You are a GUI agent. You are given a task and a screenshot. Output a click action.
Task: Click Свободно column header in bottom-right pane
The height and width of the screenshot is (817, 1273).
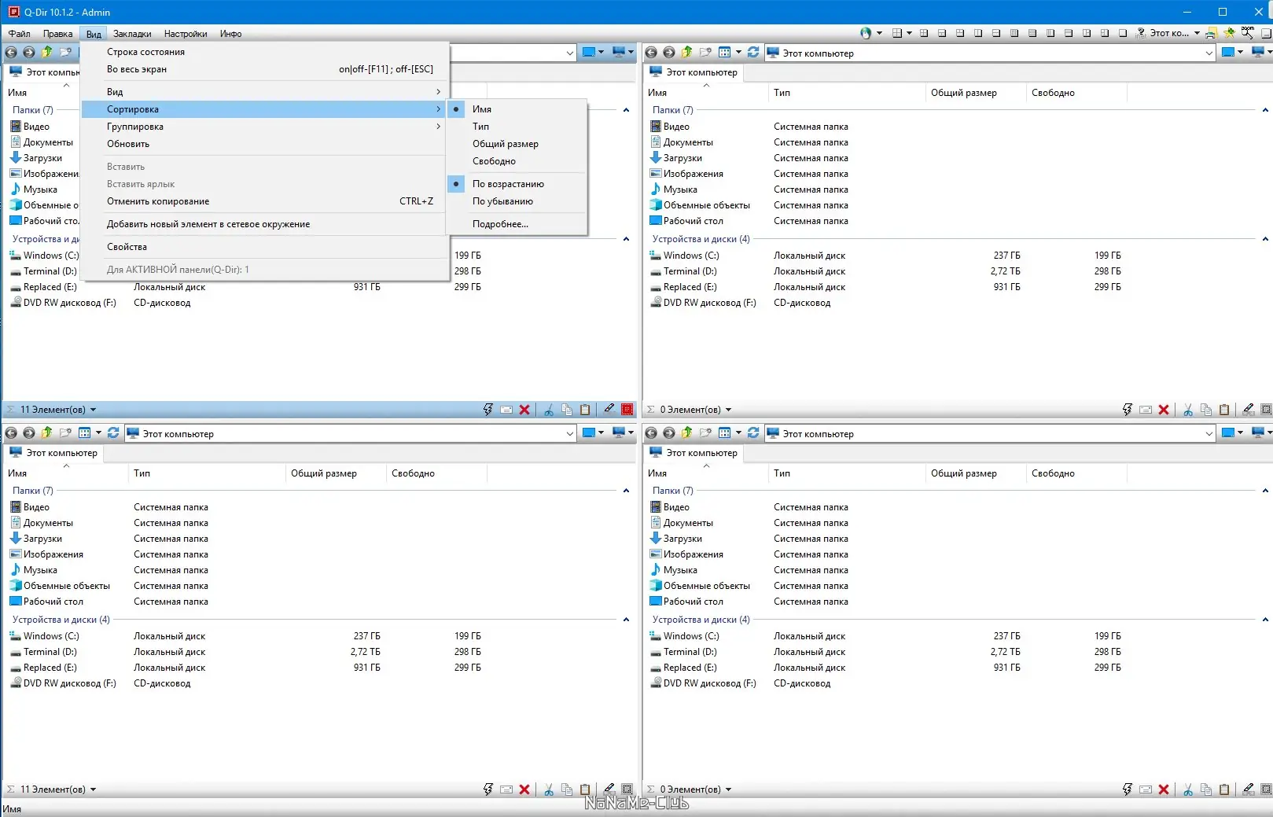(1076, 473)
